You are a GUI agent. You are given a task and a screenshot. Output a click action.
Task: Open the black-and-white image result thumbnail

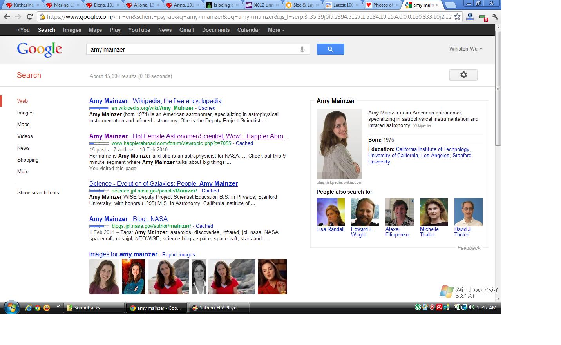(199, 277)
